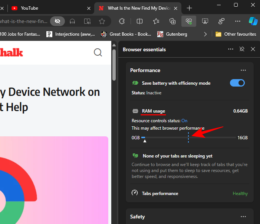Open Favourites list icon

156,21
